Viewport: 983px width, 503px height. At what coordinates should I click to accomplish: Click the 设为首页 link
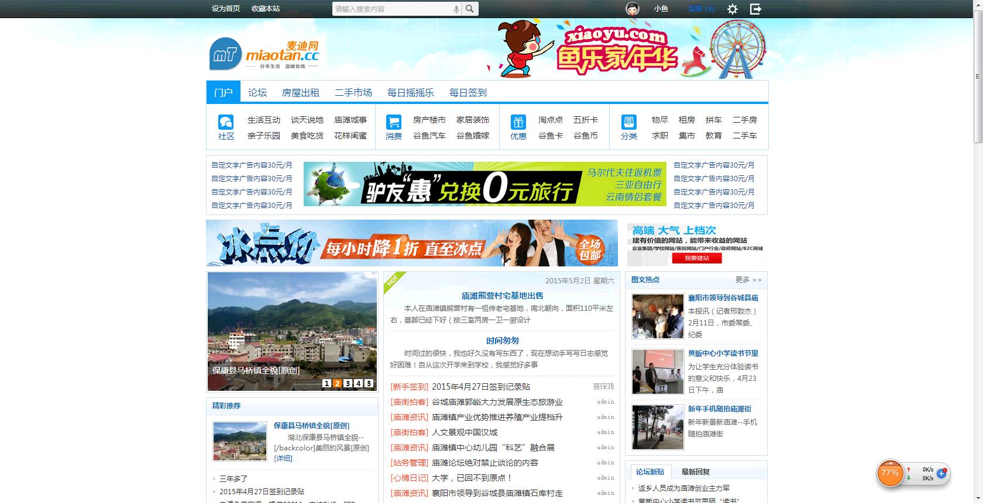click(x=226, y=9)
